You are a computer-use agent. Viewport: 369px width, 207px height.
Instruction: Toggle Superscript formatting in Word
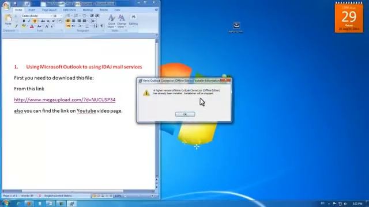pyautogui.click(x=54, y=21)
